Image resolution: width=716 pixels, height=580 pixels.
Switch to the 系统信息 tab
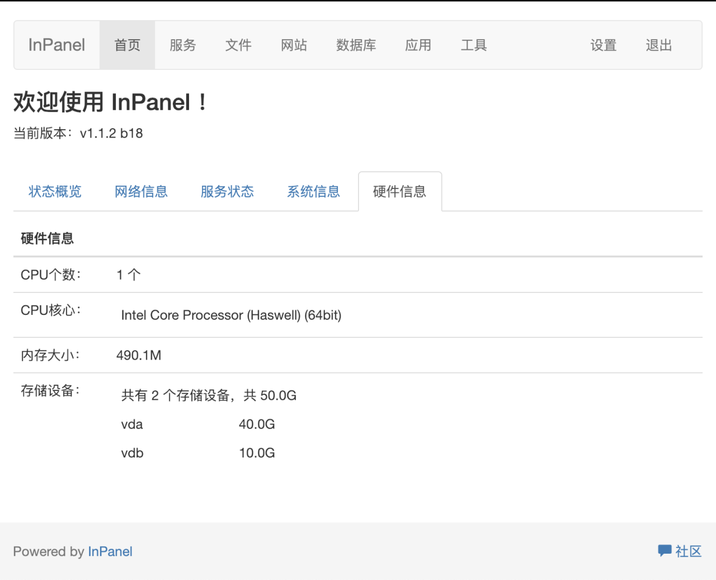[x=313, y=191]
